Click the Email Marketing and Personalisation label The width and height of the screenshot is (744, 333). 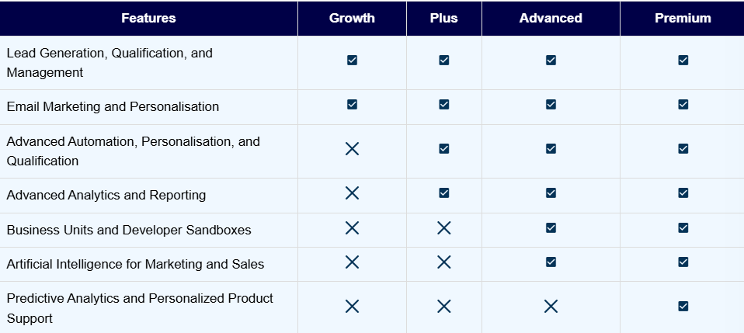coord(113,106)
